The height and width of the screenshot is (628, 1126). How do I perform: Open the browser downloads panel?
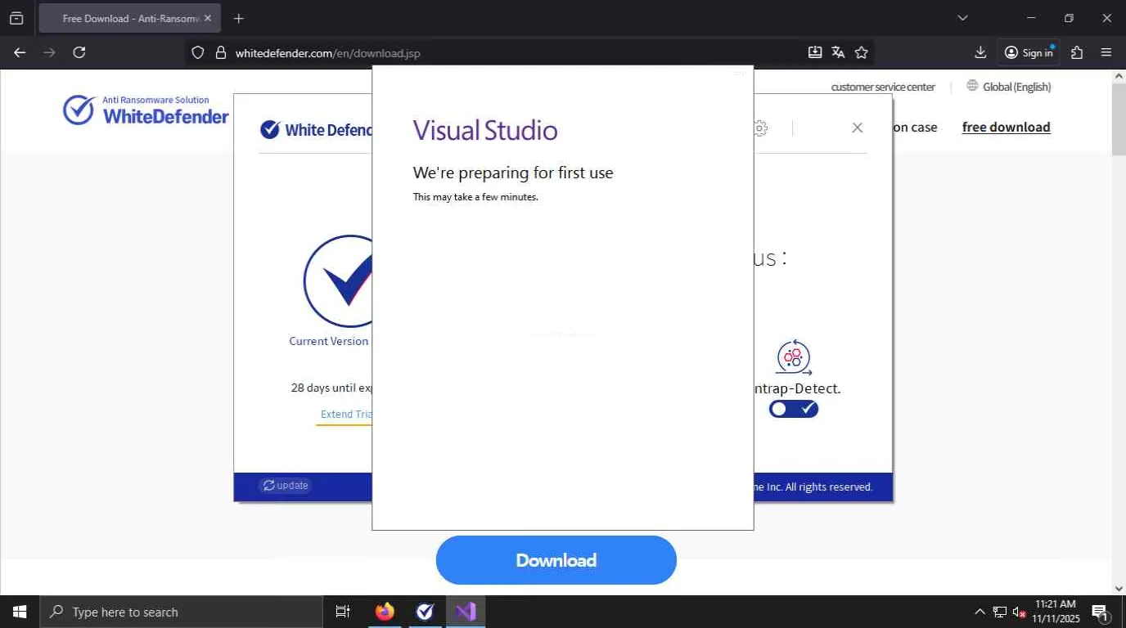click(x=980, y=52)
